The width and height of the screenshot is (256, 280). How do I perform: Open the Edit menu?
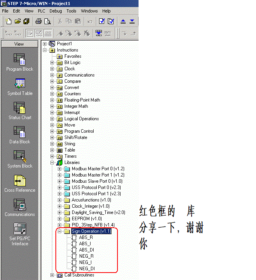pos(16,11)
